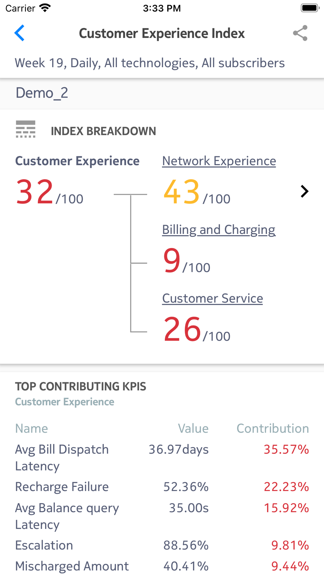Select the Week 19 filter summary bar
Screen dimensions: 324x577
pyautogui.click(x=162, y=63)
